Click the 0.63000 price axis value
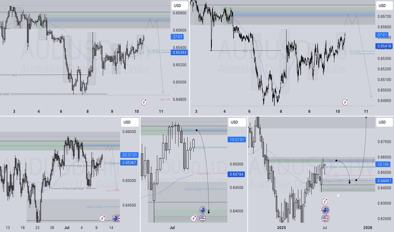394x232 pixels. coord(384,203)
